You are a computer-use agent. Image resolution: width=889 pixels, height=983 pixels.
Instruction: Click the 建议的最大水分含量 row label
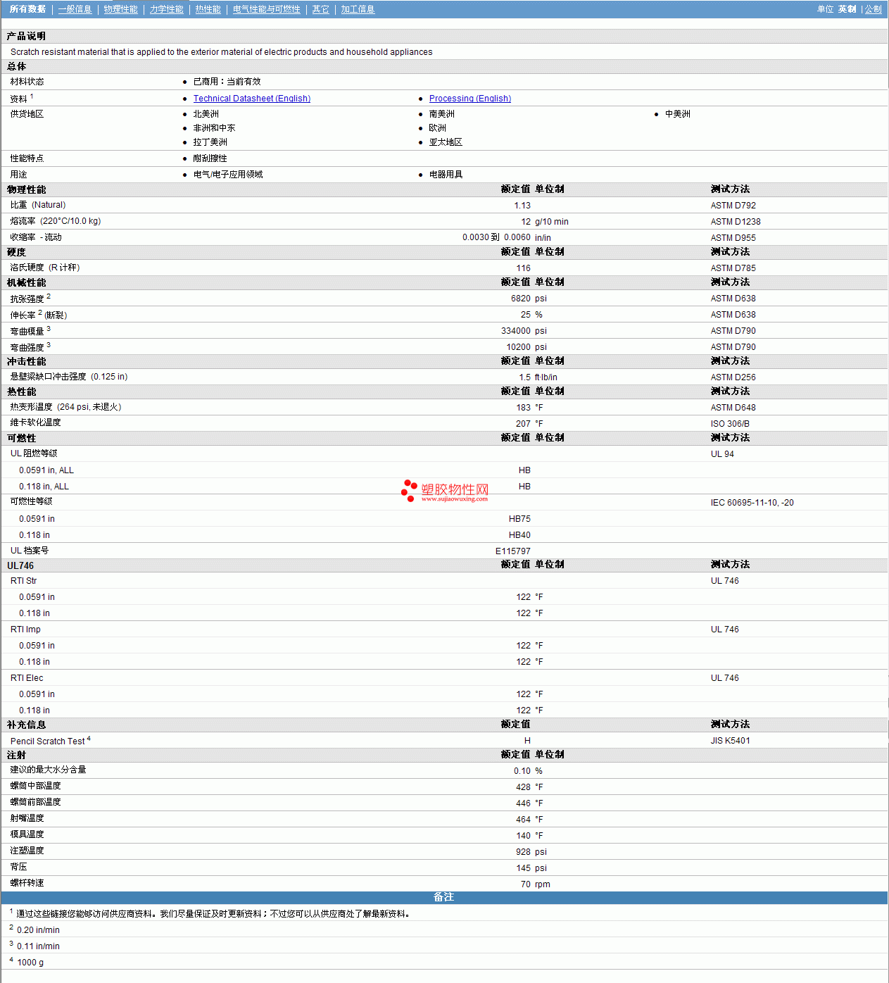49,770
